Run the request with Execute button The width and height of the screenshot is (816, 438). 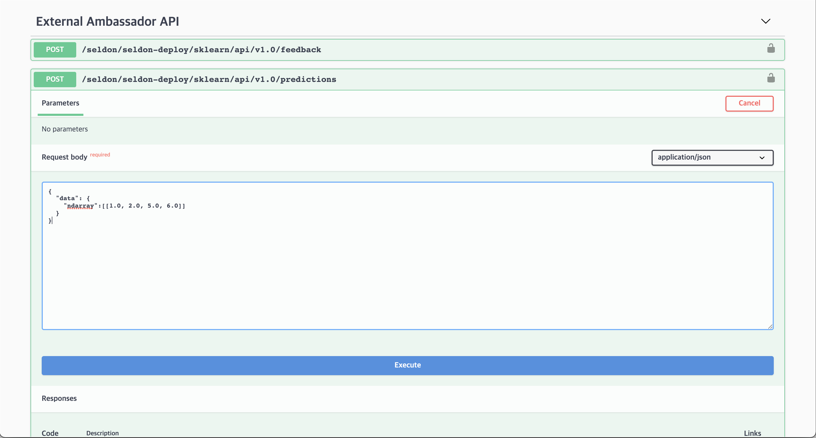coord(407,365)
